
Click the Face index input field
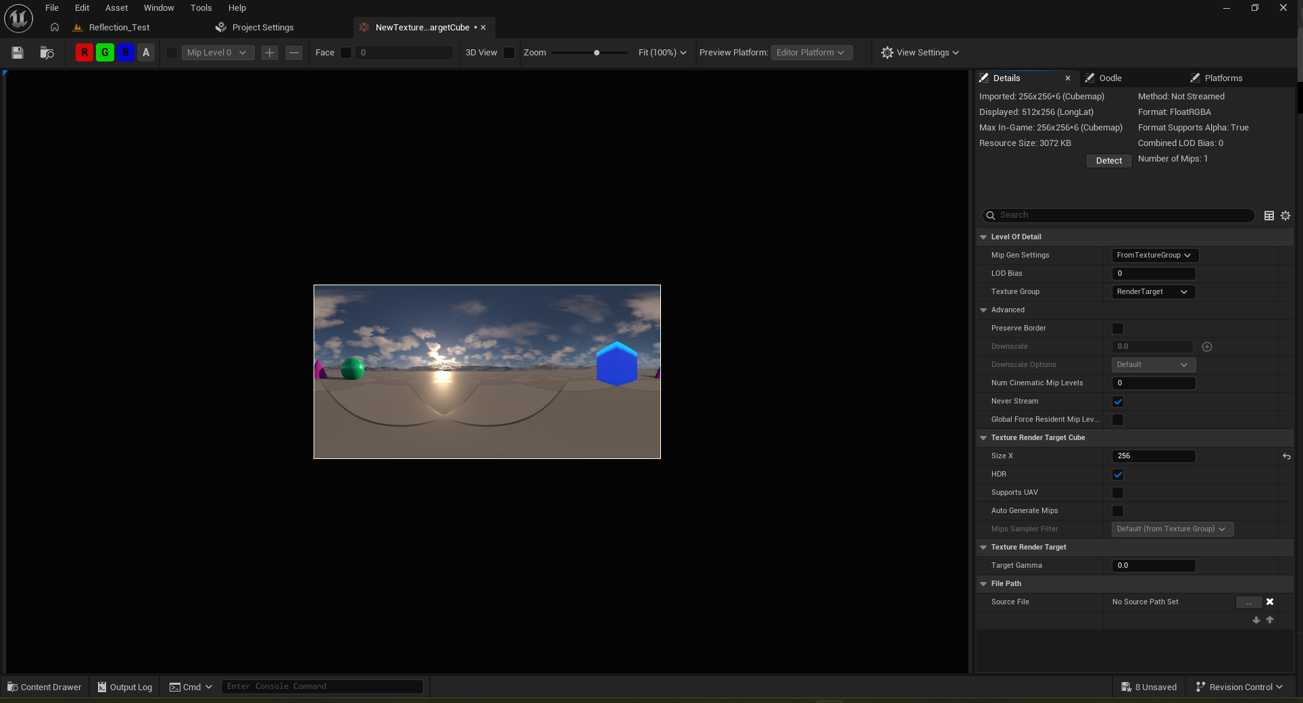[x=404, y=53]
